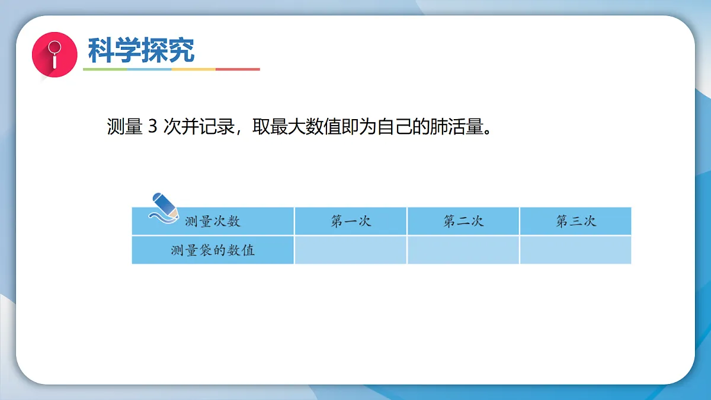The height and width of the screenshot is (400, 711).
Task: Click the row label 测量袋的数值
Action: click(213, 250)
